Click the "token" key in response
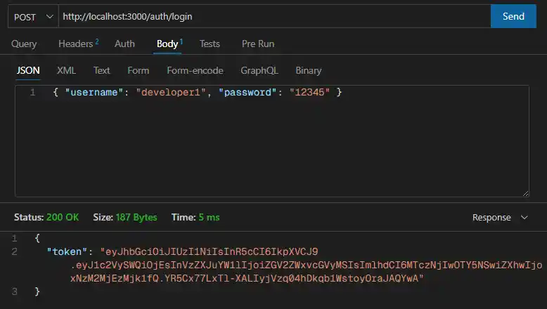This screenshot has width=547, height=309. coord(67,251)
